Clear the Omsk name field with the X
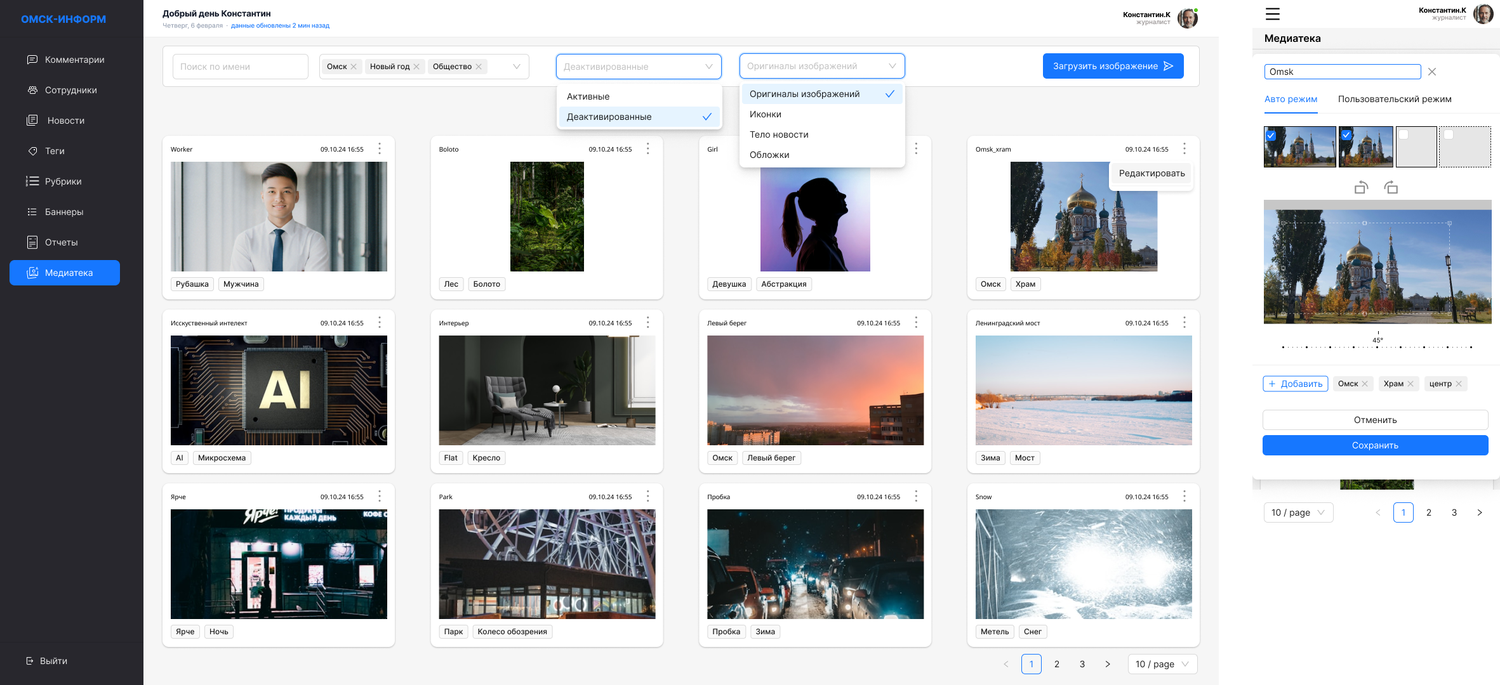This screenshot has width=1500, height=685. click(x=1432, y=72)
